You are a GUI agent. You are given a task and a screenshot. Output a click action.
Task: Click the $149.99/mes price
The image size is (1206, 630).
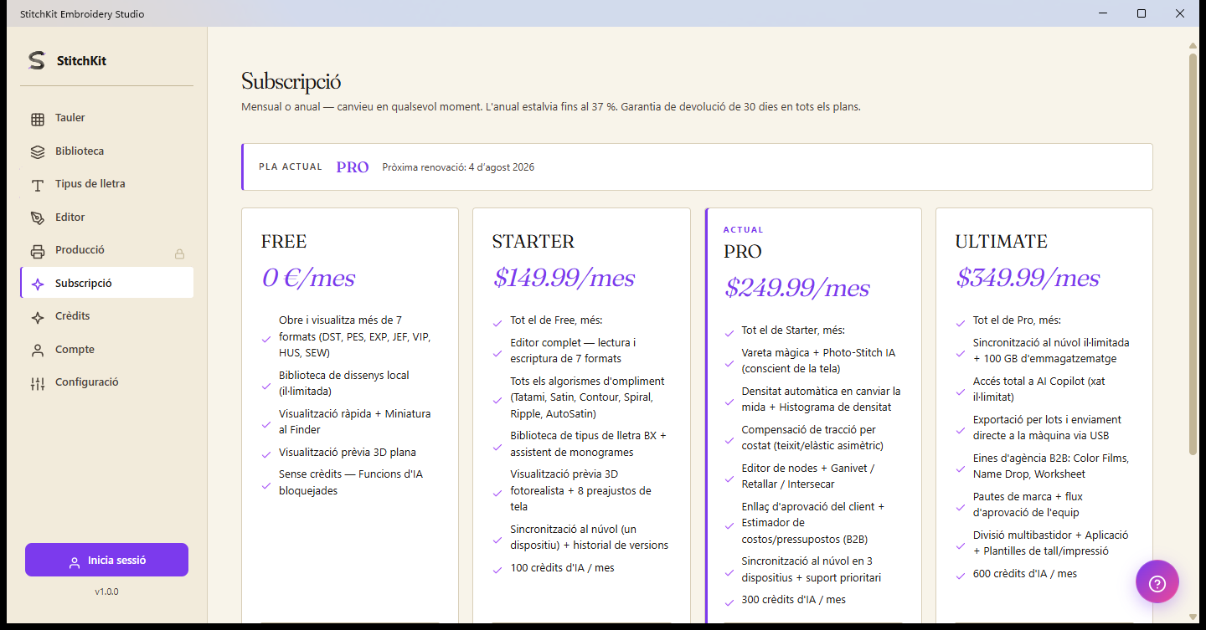(x=564, y=278)
